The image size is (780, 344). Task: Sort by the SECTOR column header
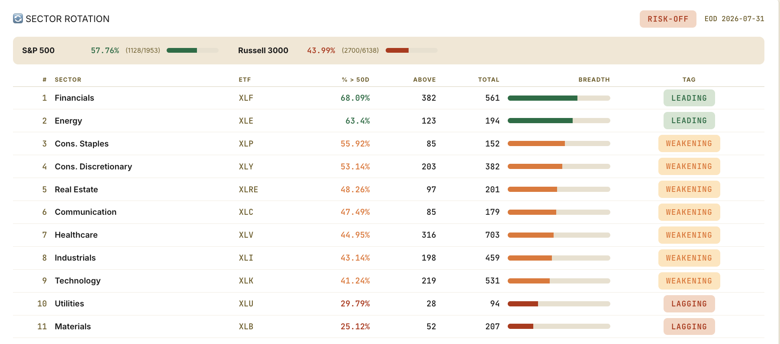pos(68,80)
